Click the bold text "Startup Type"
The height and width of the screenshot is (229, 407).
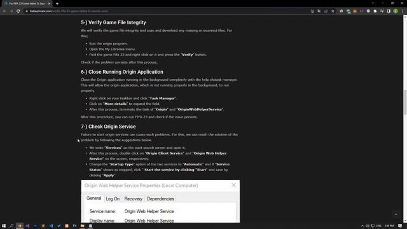pos(121,164)
